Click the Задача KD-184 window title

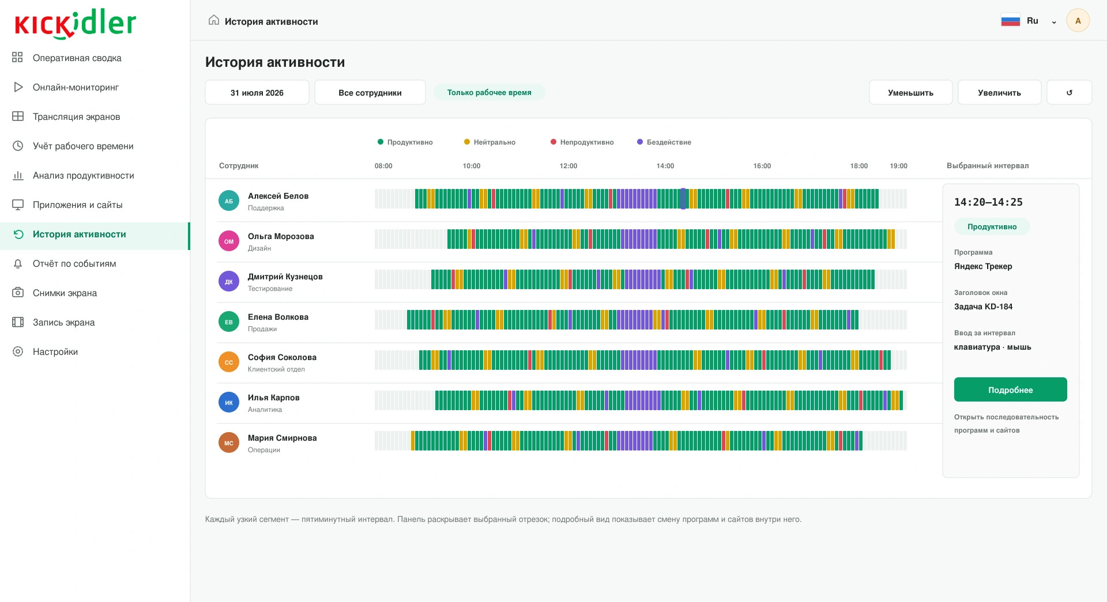(983, 306)
